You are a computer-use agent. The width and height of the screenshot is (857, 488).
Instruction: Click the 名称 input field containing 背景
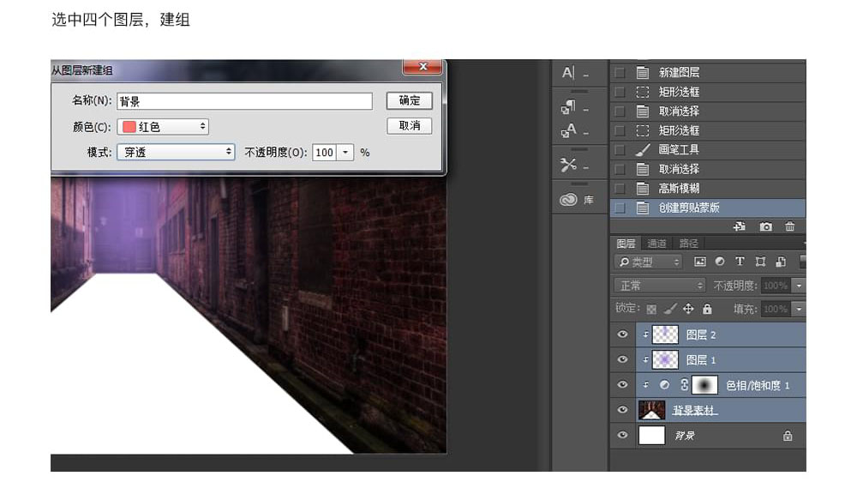[244, 101]
